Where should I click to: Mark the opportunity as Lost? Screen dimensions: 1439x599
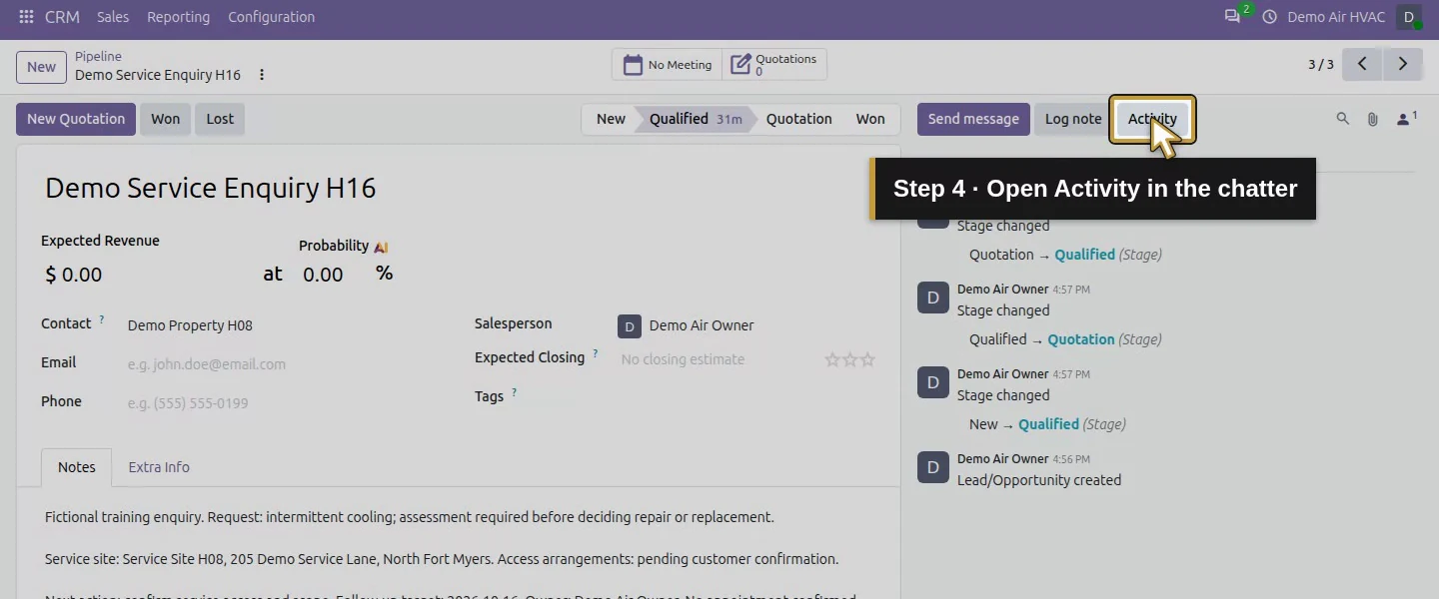point(220,119)
